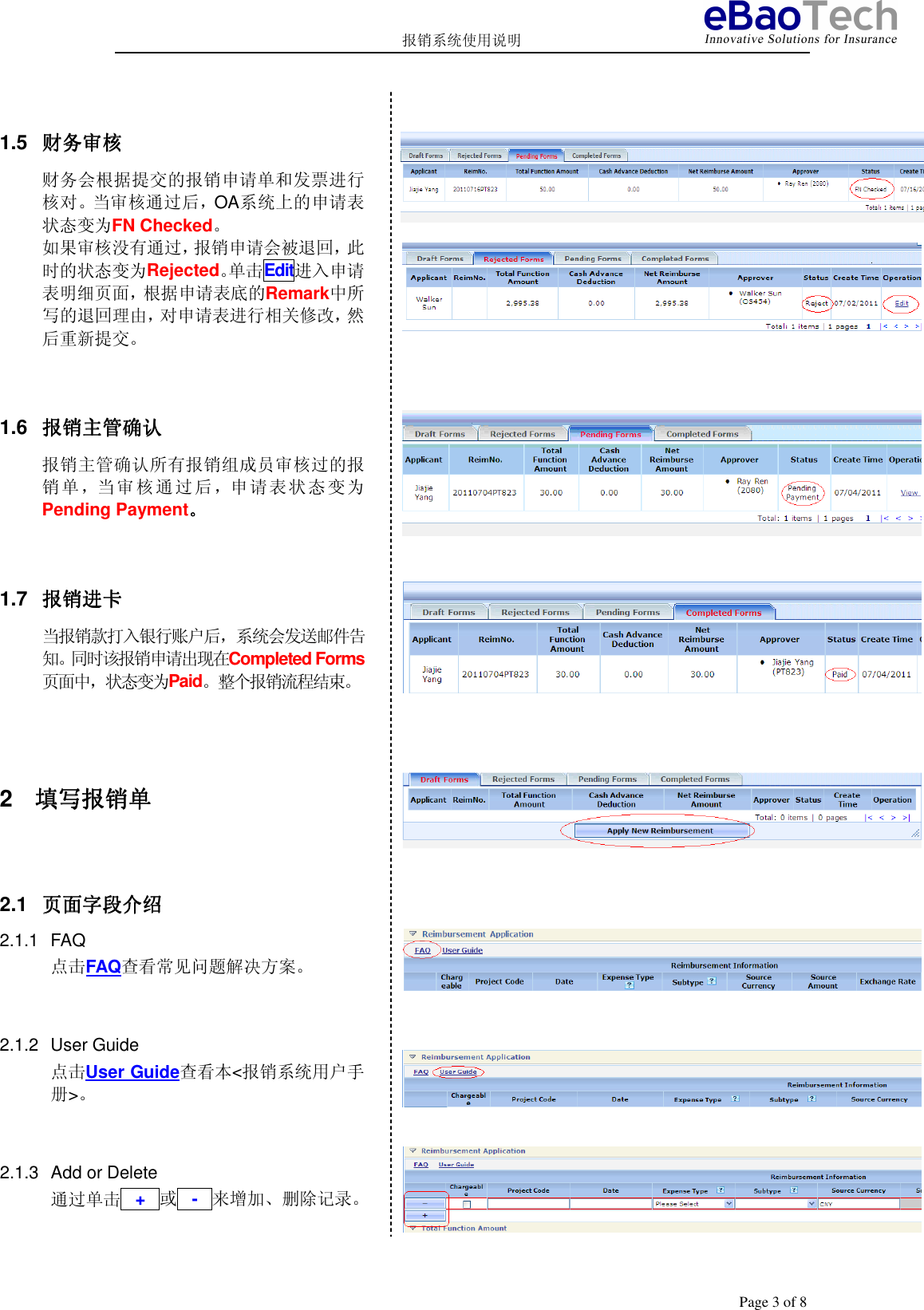Select Rejected Forms tab above Apply New Reimbursement
The width and height of the screenshot is (924, 1310).
(x=523, y=779)
